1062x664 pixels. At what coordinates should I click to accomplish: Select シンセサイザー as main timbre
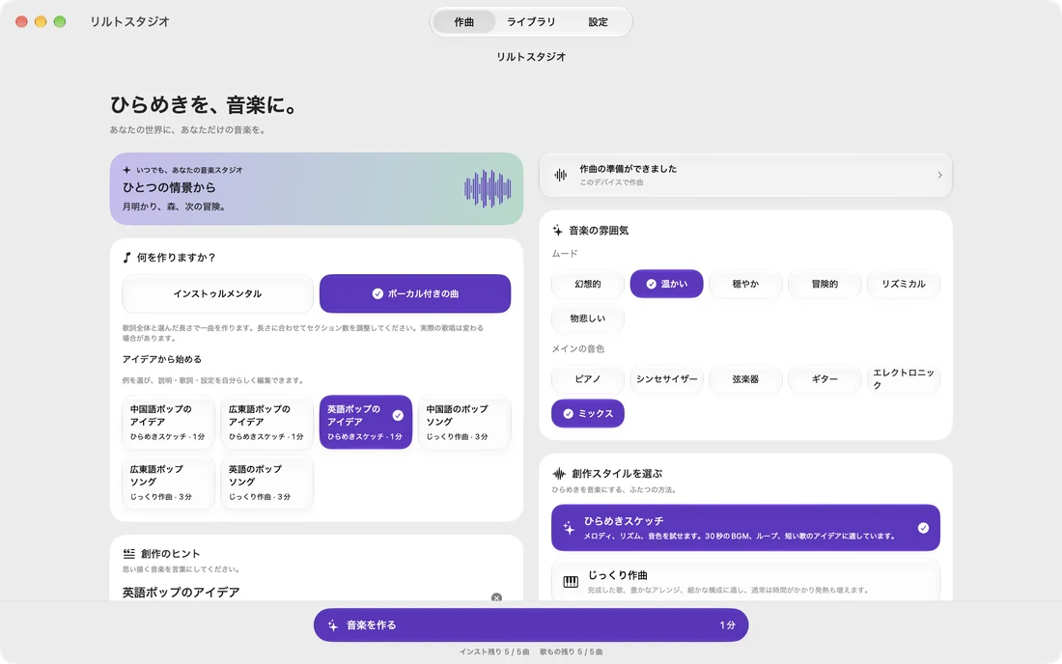(666, 379)
